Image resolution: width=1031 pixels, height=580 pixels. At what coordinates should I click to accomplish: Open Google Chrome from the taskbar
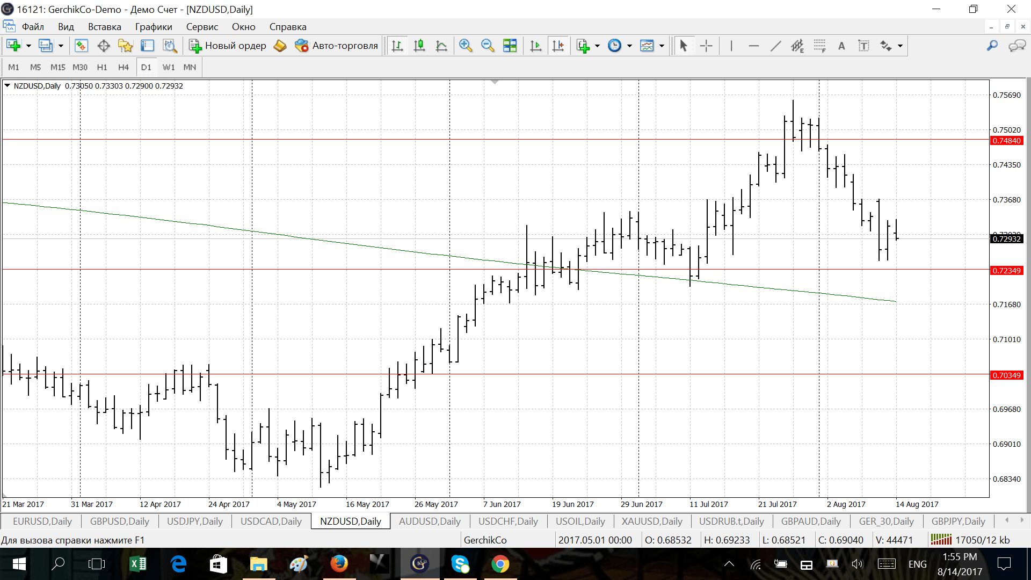coord(500,564)
